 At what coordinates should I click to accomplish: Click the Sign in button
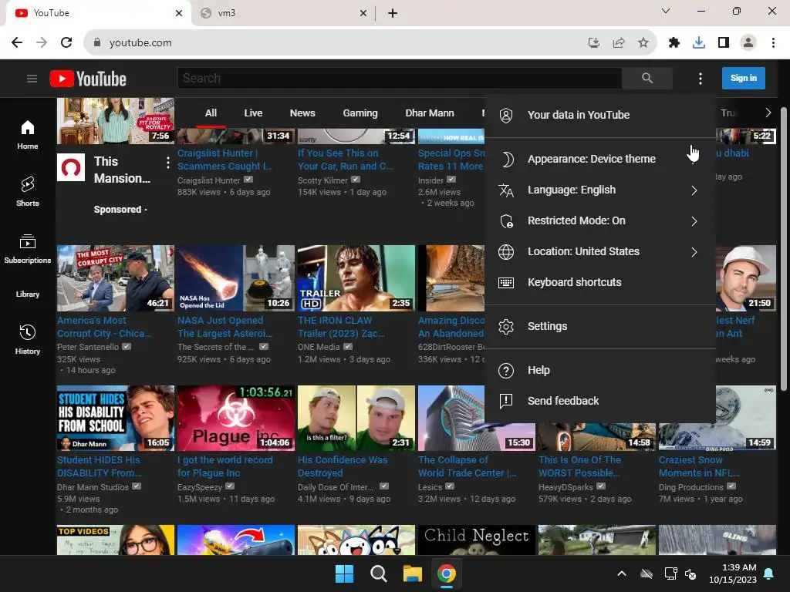point(743,78)
